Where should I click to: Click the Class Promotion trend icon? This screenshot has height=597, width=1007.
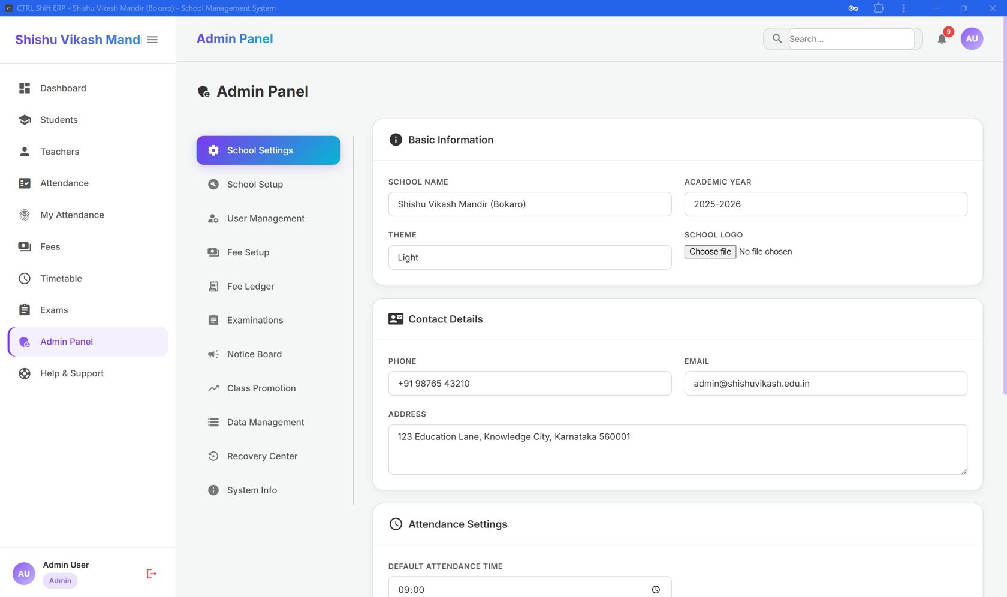pos(213,388)
